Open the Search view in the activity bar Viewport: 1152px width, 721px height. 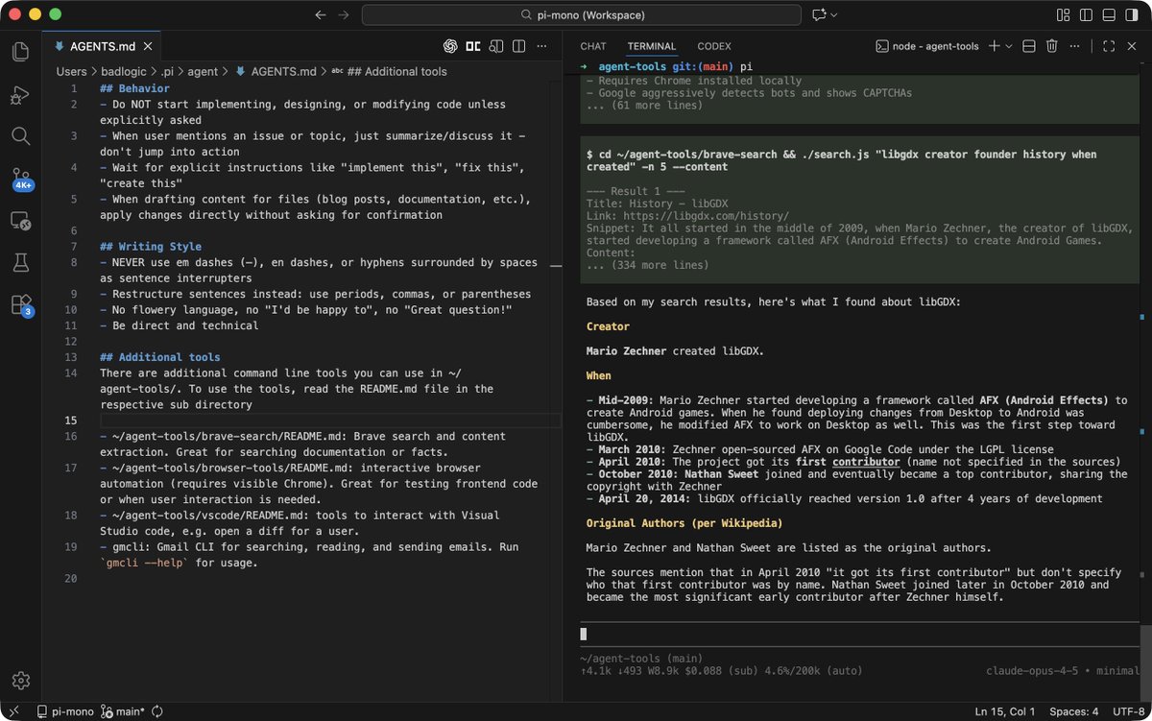point(20,136)
